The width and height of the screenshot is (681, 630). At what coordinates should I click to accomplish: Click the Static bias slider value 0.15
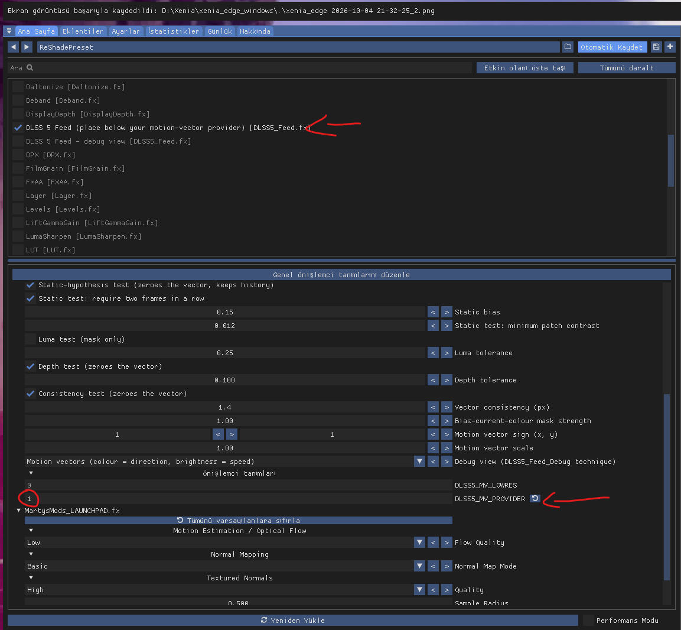225,312
